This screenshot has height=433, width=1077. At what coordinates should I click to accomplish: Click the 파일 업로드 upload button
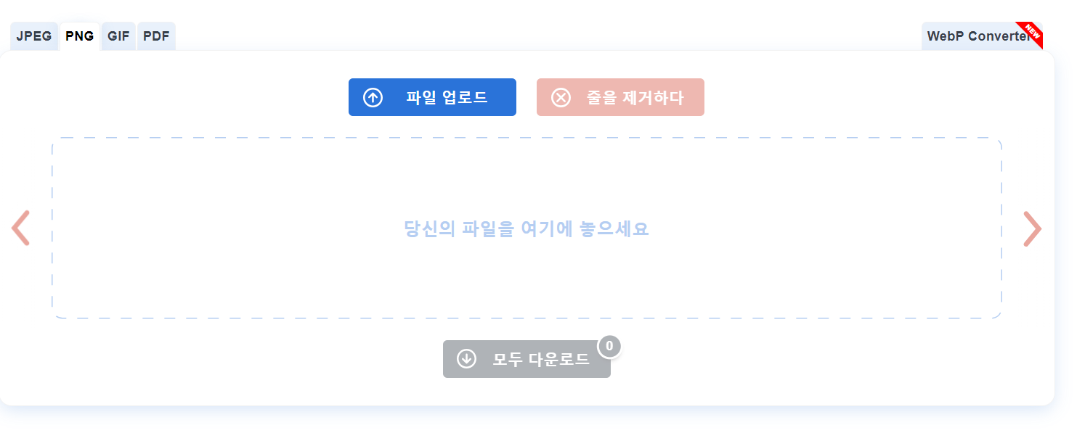pos(432,96)
